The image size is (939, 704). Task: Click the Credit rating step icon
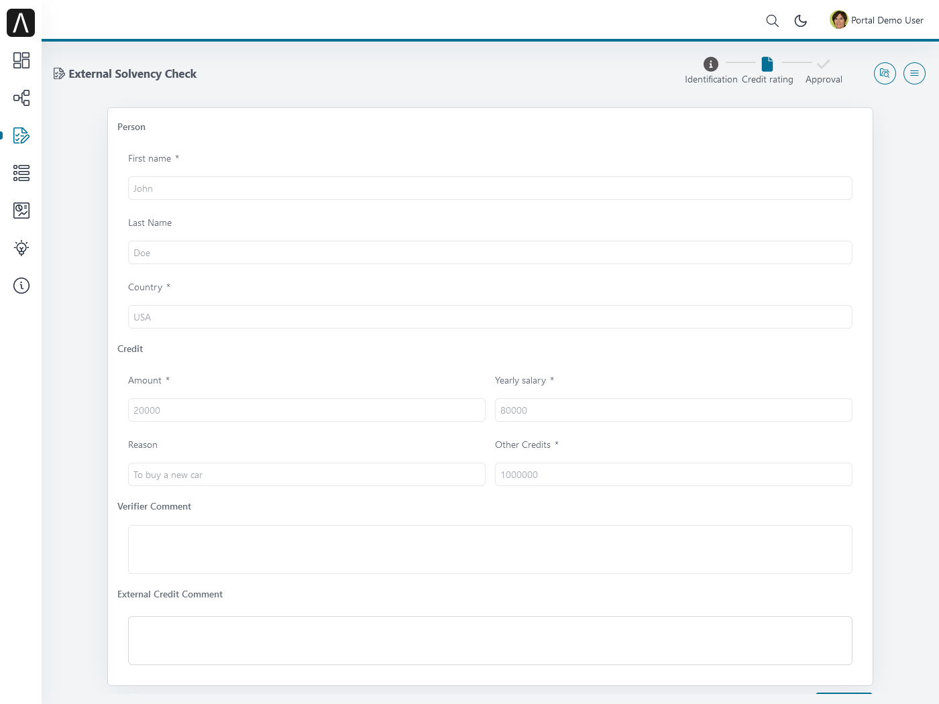(x=767, y=64)
